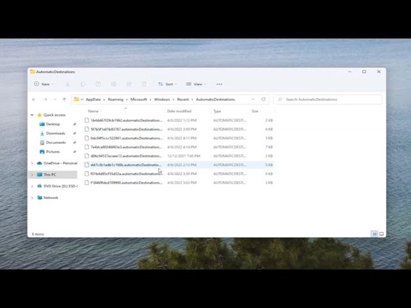Click the folder icon in address bar
The height and width of the screenshot is (308, 411).
(x=76, y=99)
